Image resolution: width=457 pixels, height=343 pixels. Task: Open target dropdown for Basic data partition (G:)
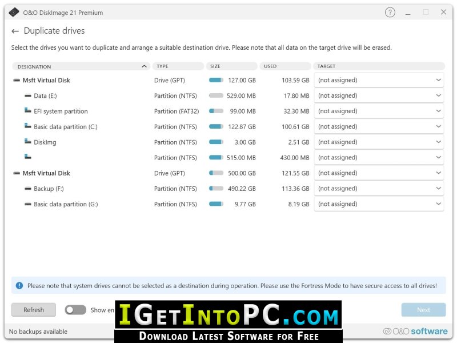pos(379,204)
